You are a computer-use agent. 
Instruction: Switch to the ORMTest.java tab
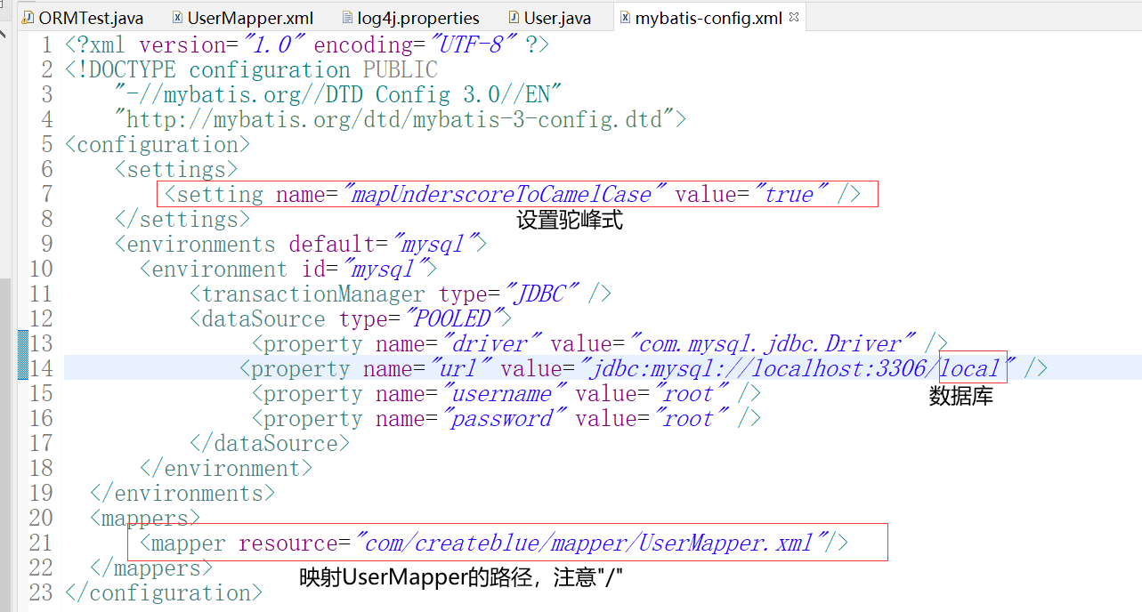coord(80,18)
